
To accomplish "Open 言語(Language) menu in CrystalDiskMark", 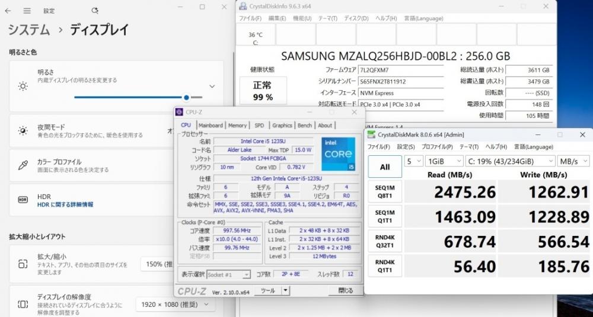I will [x=534, y=146].
